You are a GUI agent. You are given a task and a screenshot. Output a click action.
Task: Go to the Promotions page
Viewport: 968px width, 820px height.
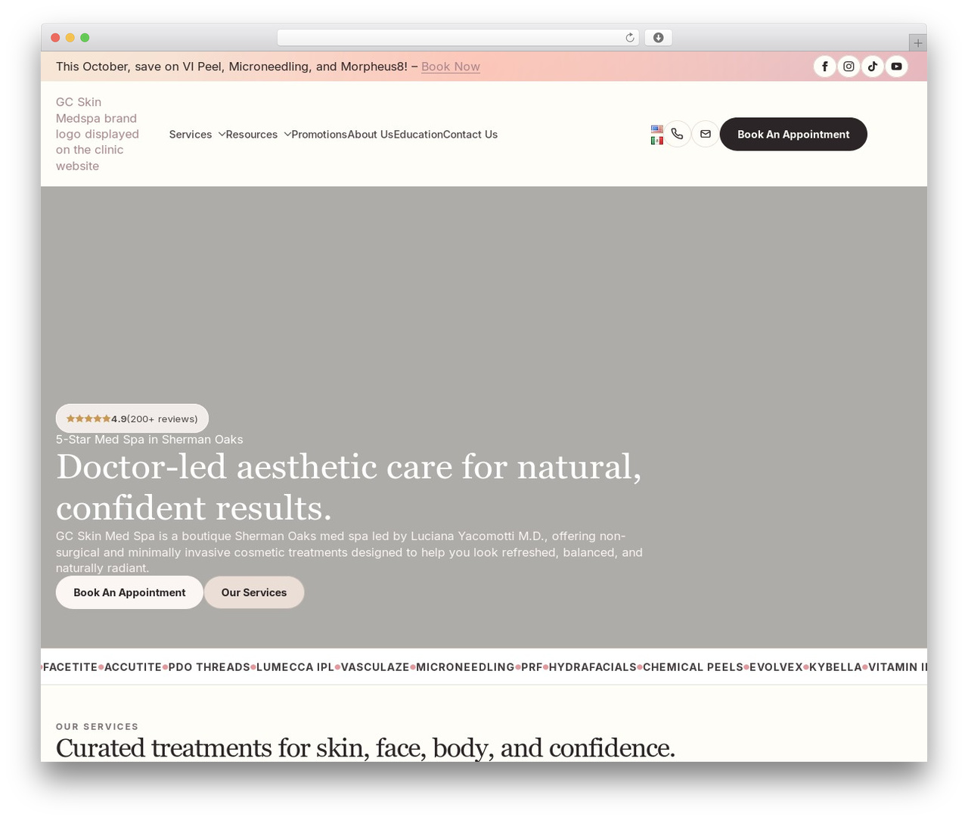pos(319,135)
